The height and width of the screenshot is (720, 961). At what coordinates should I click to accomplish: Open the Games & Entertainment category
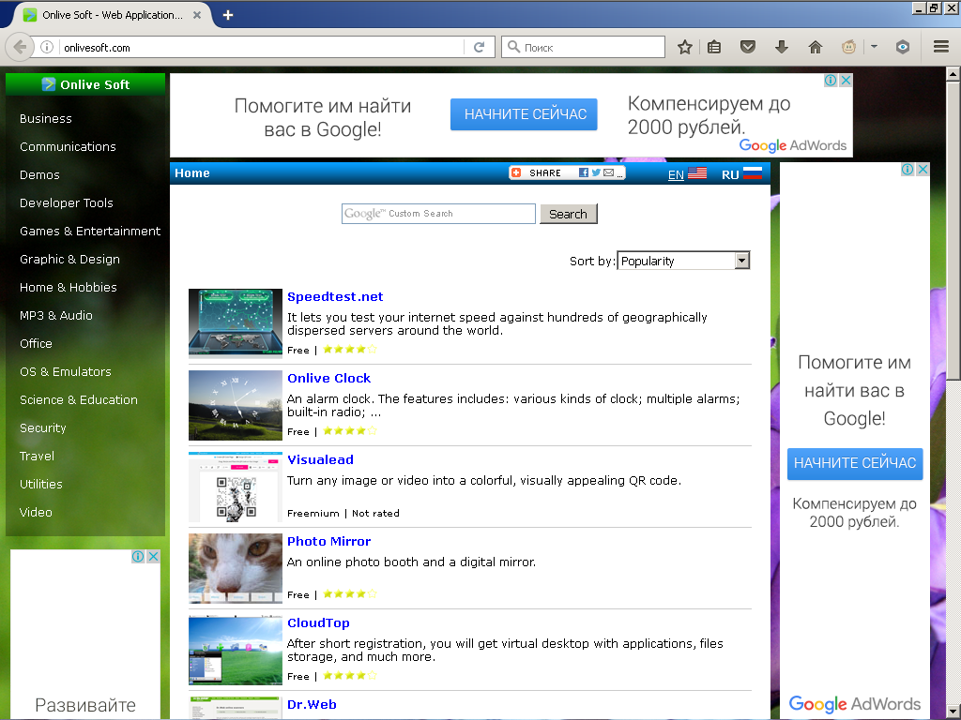90,232
